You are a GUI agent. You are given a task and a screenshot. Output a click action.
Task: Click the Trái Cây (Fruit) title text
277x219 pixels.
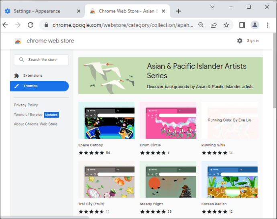pyautogui.click(x=91, y=204)
